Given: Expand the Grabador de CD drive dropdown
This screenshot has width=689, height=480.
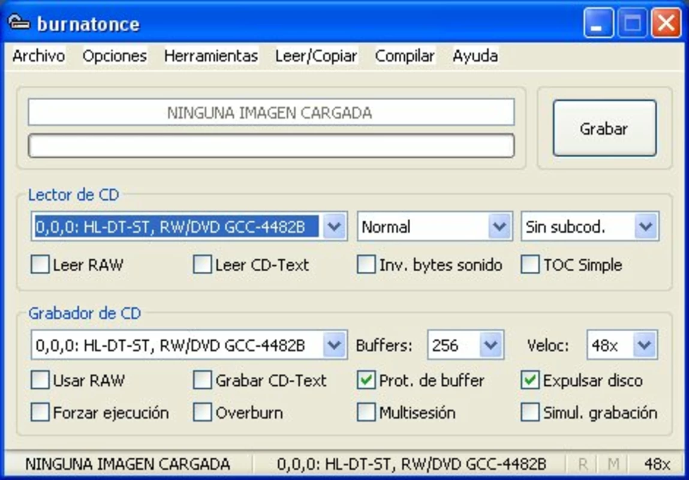Looking at the screenshot, I should (334, 345).
